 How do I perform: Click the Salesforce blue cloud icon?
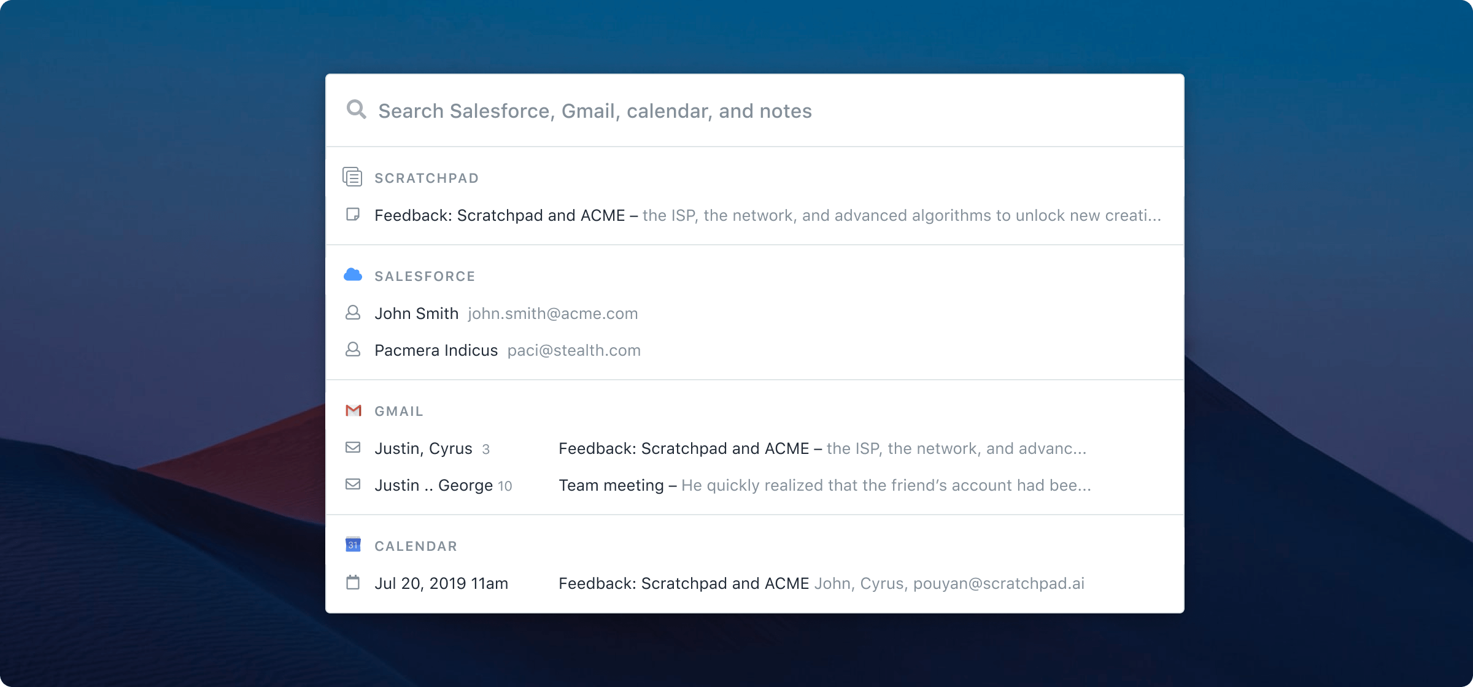pos(352,275)
